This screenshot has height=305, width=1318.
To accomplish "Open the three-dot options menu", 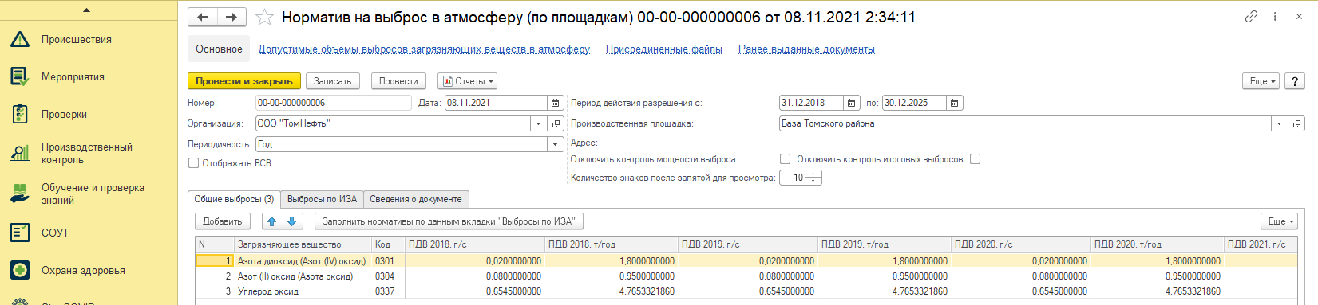I will [x=1275, y=16].
